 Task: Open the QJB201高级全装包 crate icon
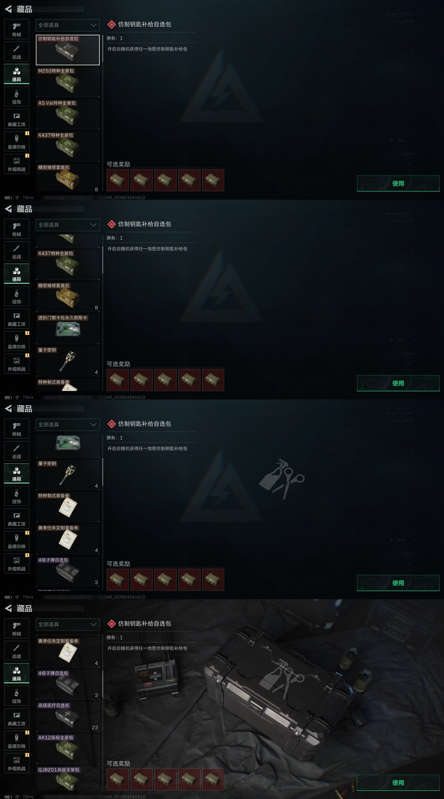click(68, 782)
